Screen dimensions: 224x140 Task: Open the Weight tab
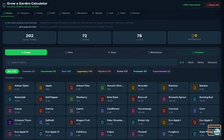[97, 13]
